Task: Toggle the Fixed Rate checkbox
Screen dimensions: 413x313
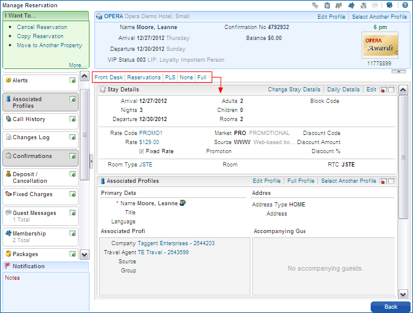Action: coord(141,151)
